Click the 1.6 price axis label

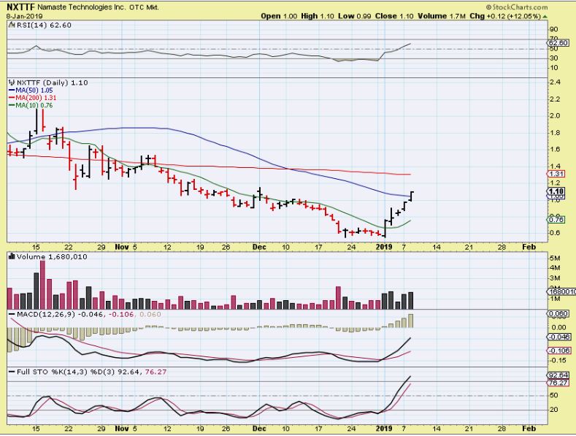[555, 149]
